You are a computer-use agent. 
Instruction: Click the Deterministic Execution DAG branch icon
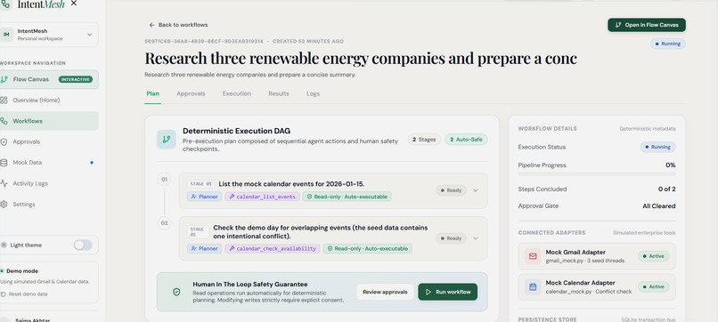coord(167,139)
